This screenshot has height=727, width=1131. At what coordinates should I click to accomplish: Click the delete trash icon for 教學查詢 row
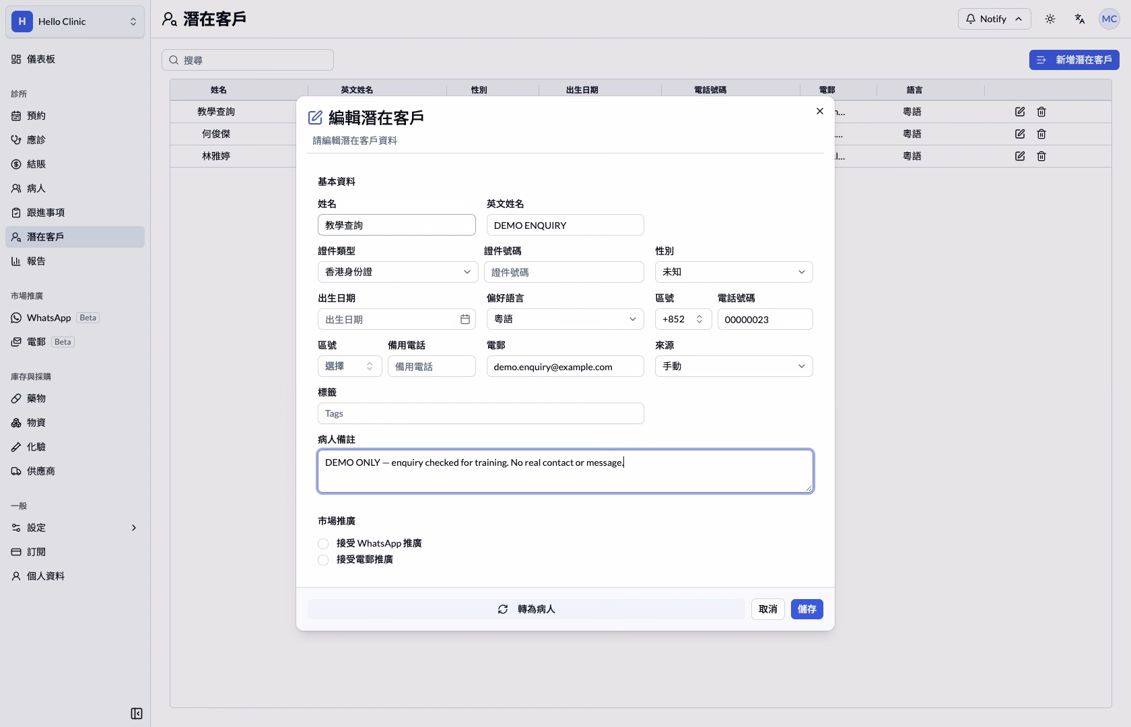pos(1041,112)
